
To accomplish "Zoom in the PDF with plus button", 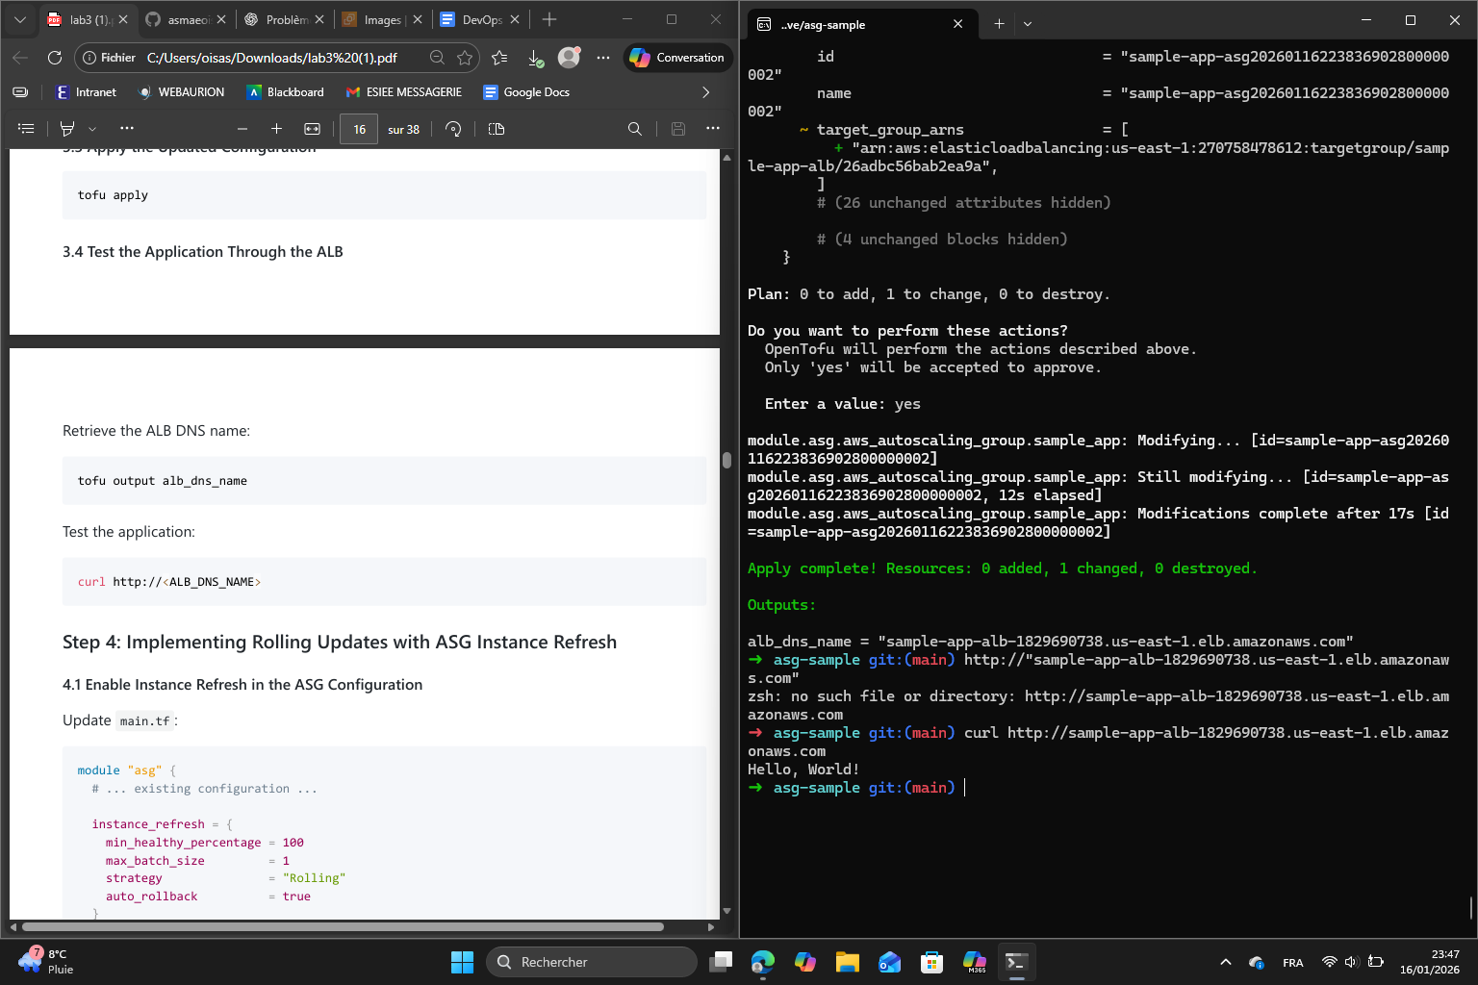I will [276, 129].
